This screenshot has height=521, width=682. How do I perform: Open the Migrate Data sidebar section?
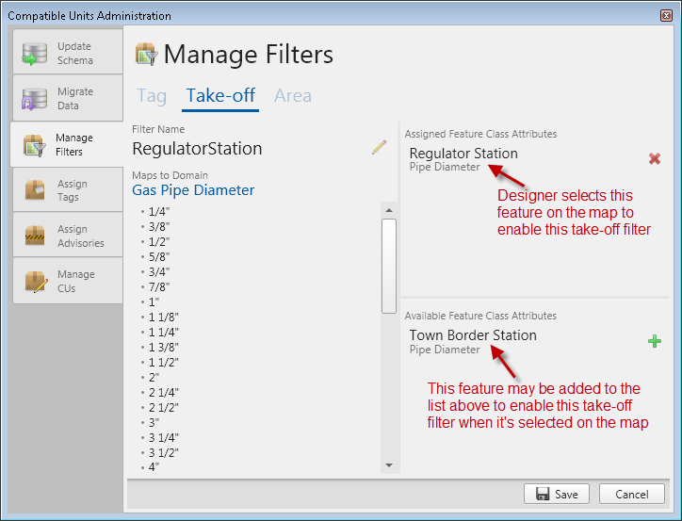point(67,99)
